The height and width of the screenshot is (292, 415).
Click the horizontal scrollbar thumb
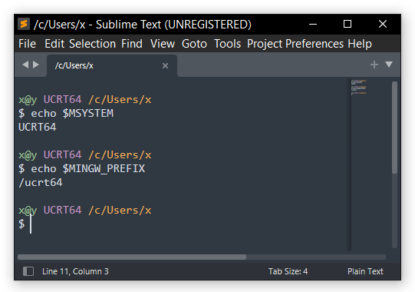pyautogui.click(x=132, y=257)
